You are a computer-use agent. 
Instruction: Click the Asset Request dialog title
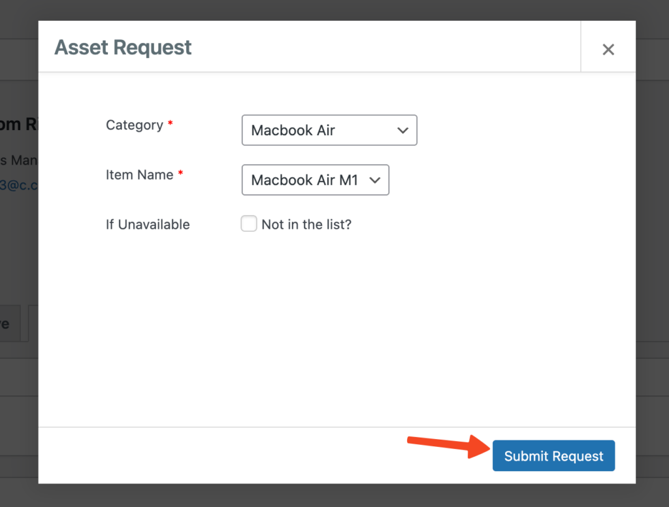point(123,47)
